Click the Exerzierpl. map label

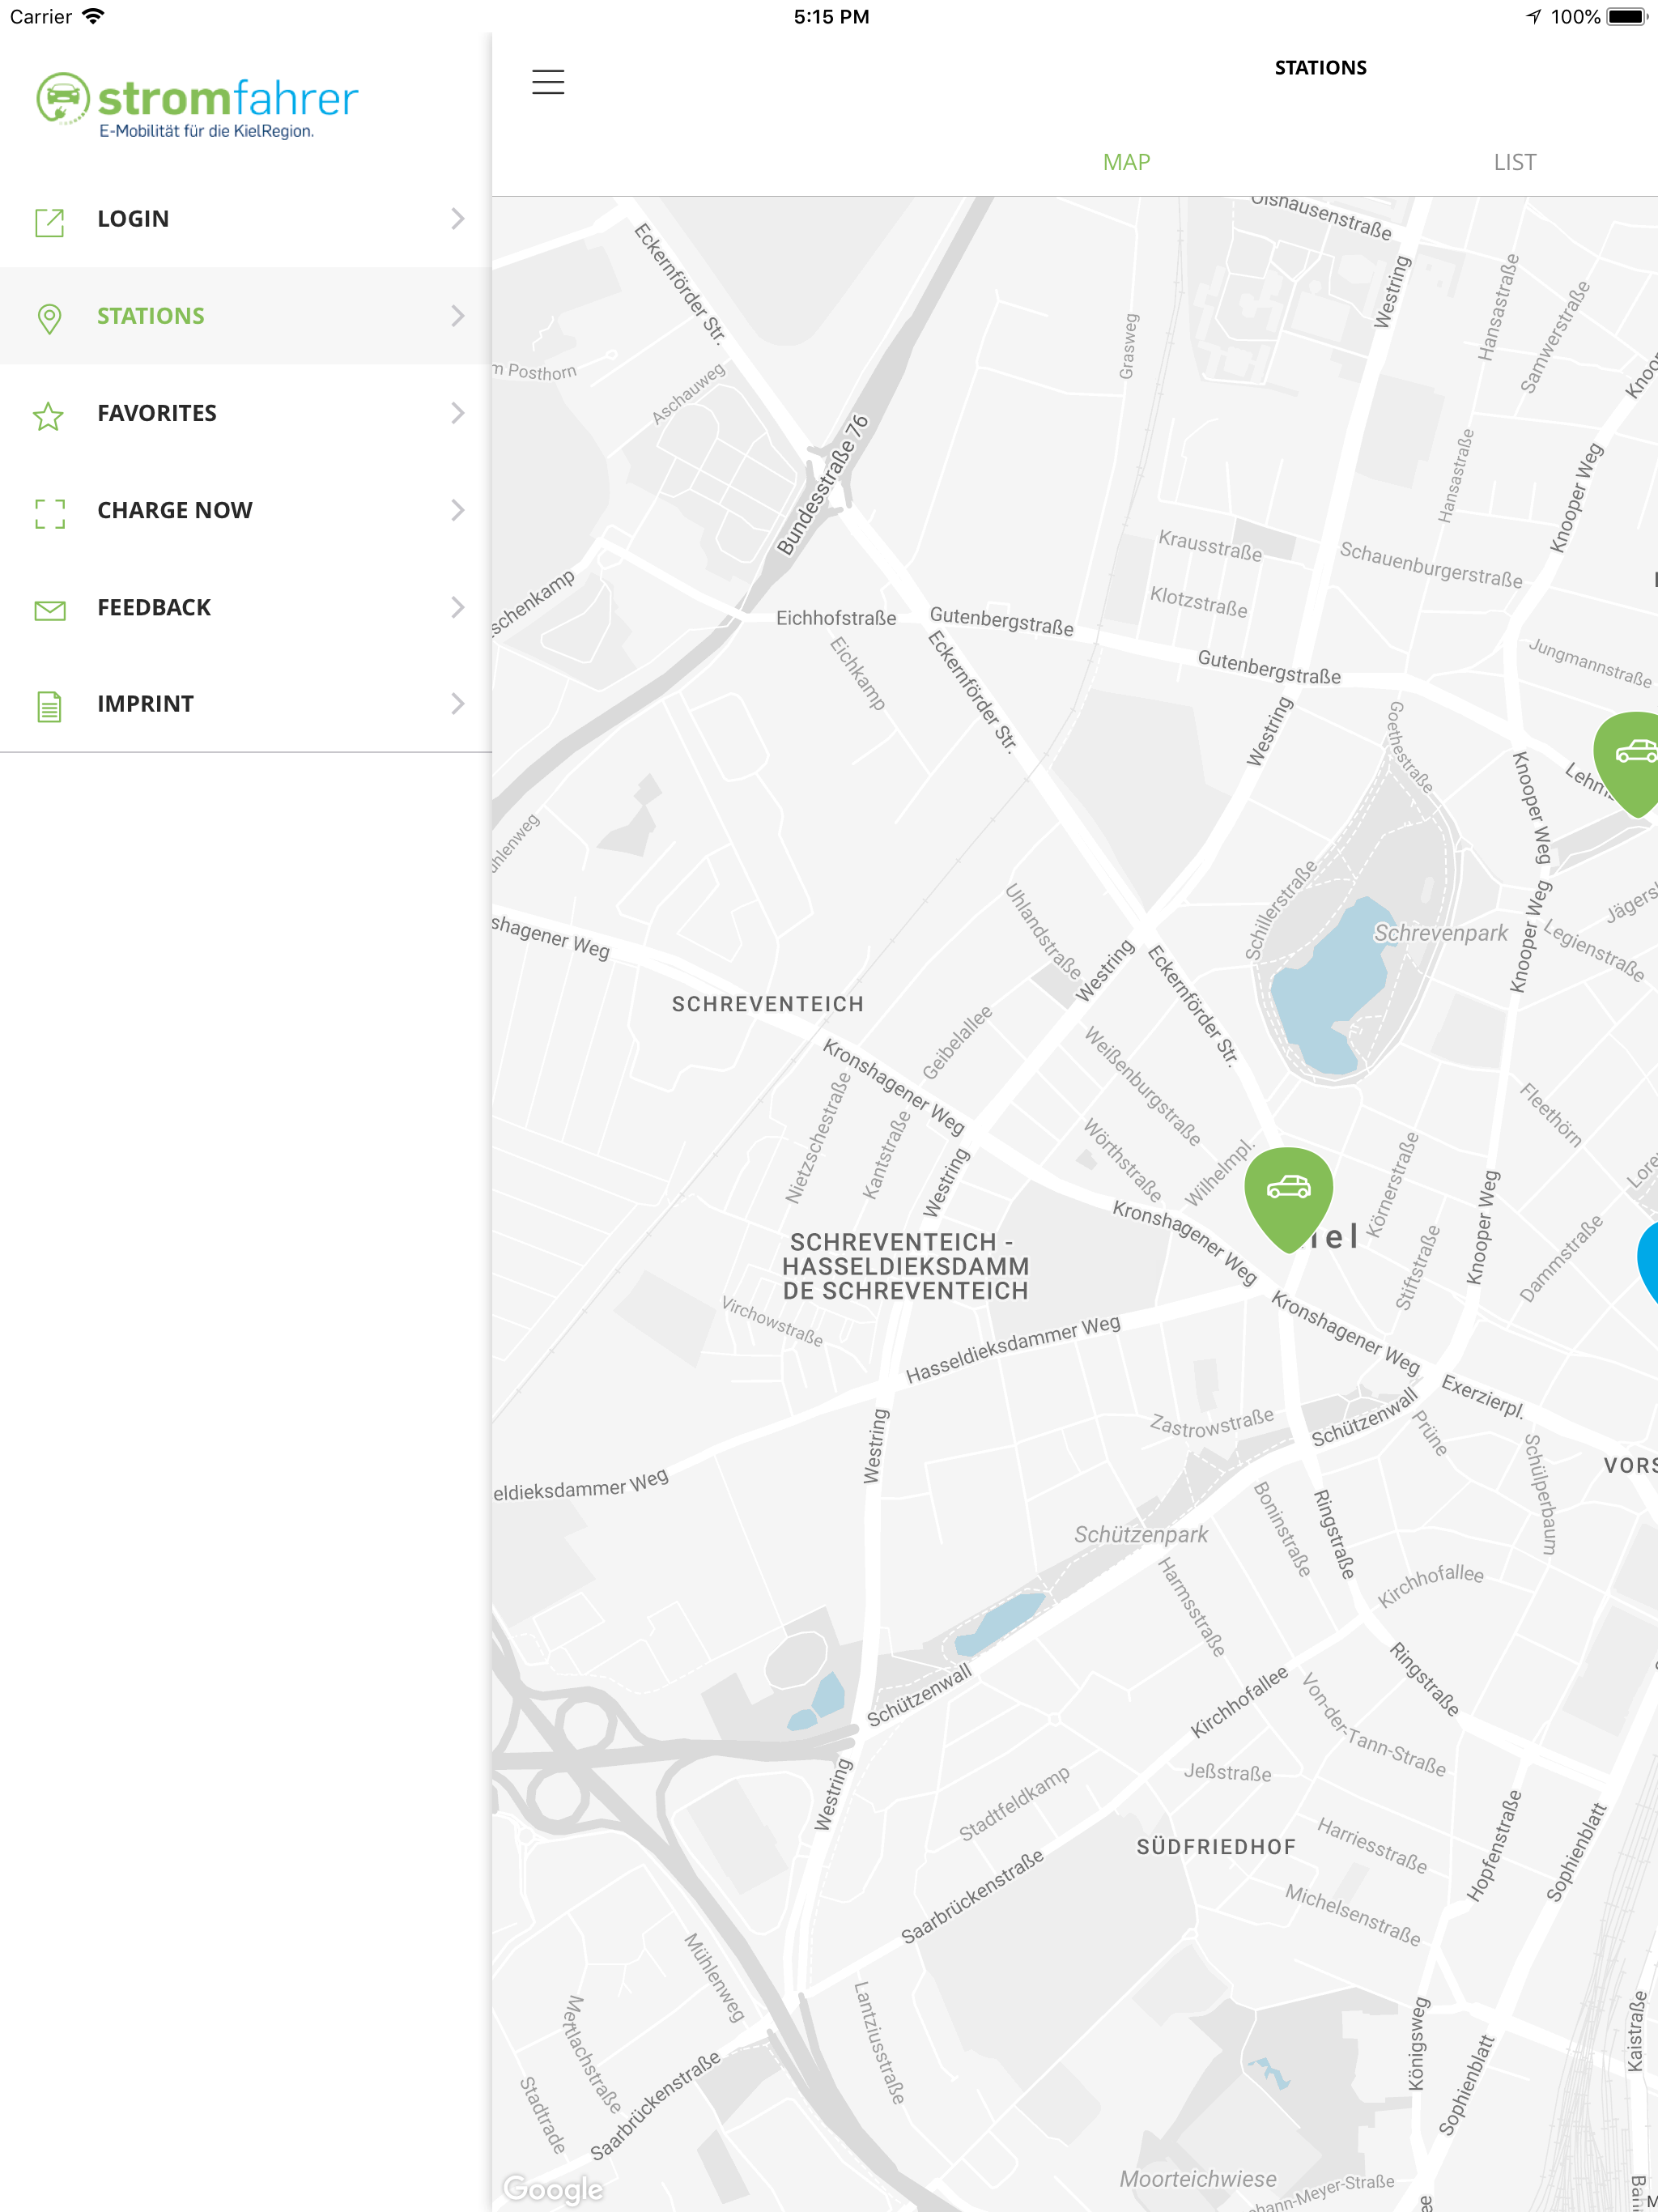[1483, 1397]
